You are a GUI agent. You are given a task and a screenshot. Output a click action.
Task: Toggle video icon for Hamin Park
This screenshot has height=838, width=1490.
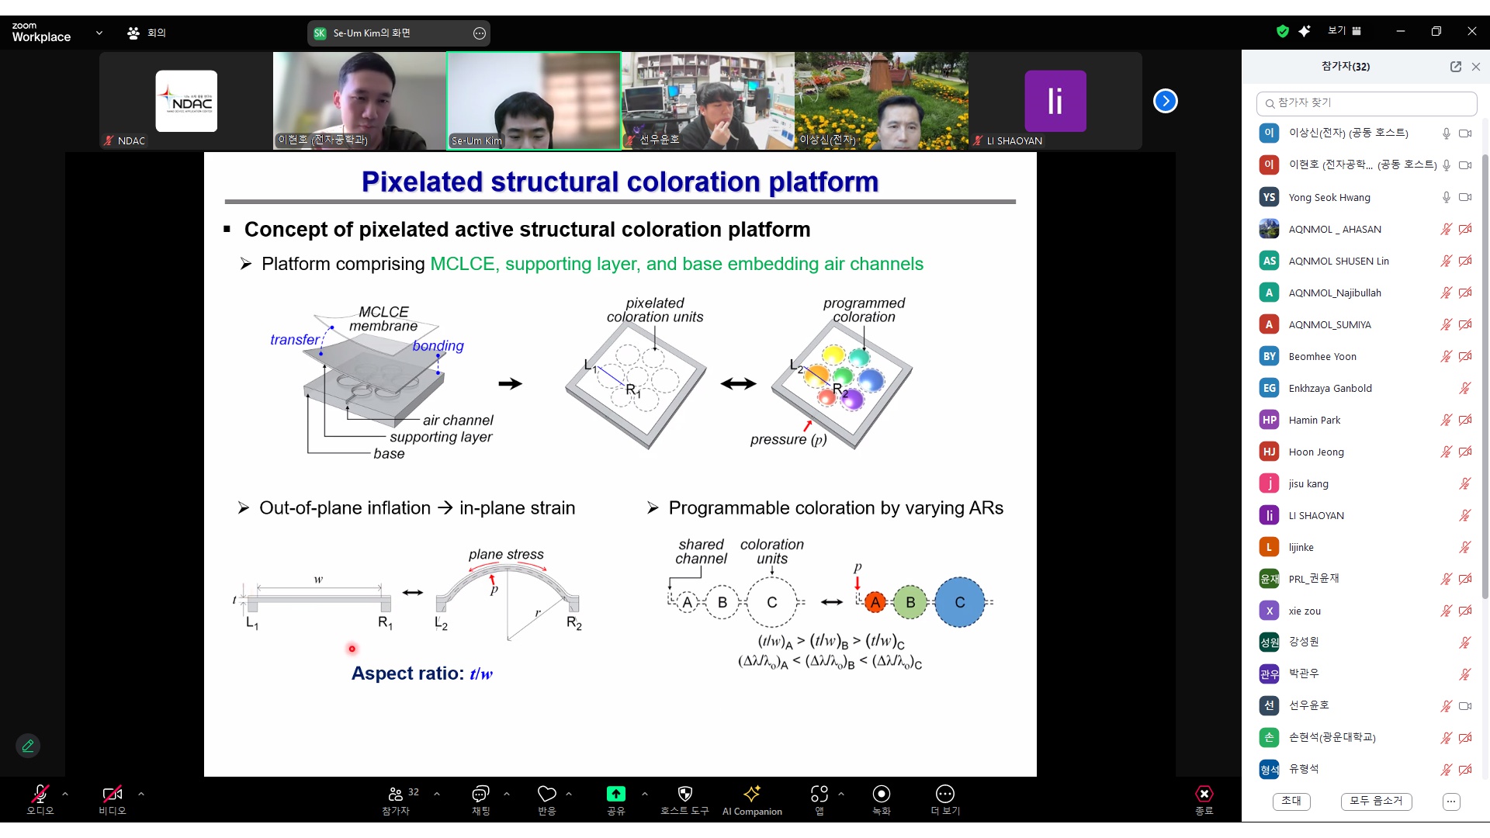1465,420
